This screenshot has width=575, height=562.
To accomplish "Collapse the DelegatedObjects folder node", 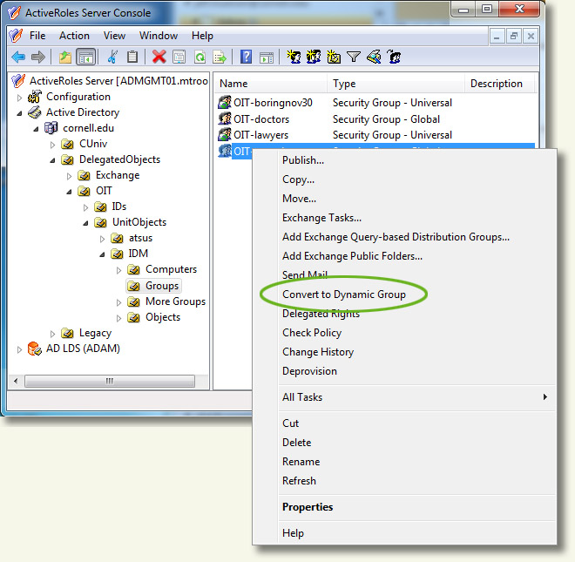I will pyautogui.click(x=52, y=160).
